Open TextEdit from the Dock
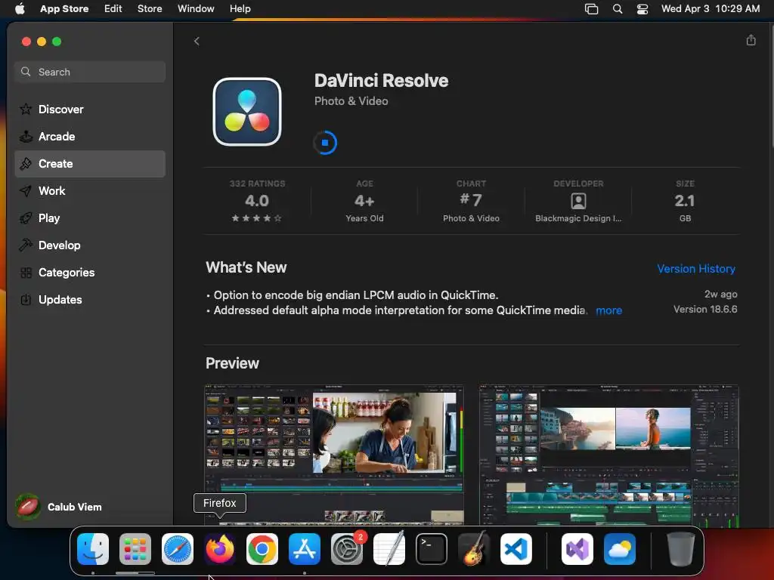Screen dimensions: 774x580 coord(389,549)
